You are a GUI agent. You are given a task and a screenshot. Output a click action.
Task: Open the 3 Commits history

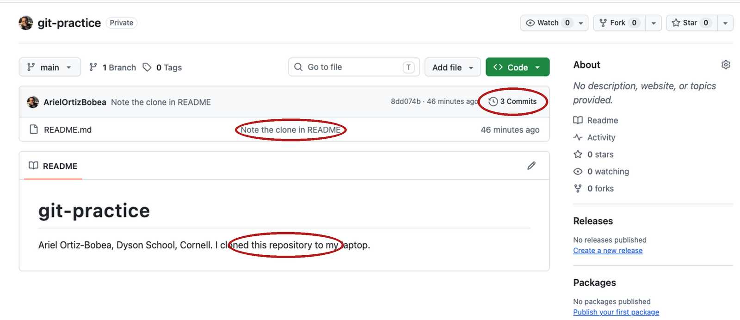tap(513, 101)
